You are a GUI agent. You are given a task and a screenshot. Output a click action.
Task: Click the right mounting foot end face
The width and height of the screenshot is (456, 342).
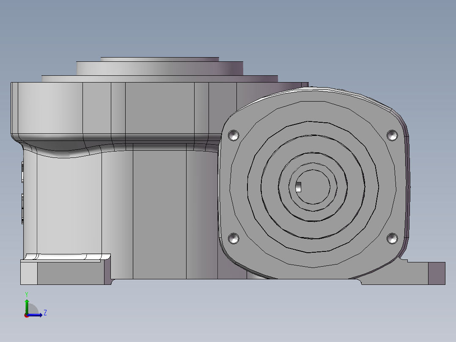click(437, 273)
